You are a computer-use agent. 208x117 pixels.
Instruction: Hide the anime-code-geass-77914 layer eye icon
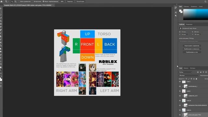(180, 115)
